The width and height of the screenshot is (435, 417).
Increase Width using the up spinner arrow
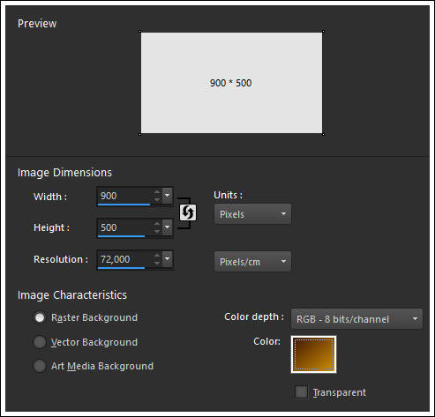157,192
